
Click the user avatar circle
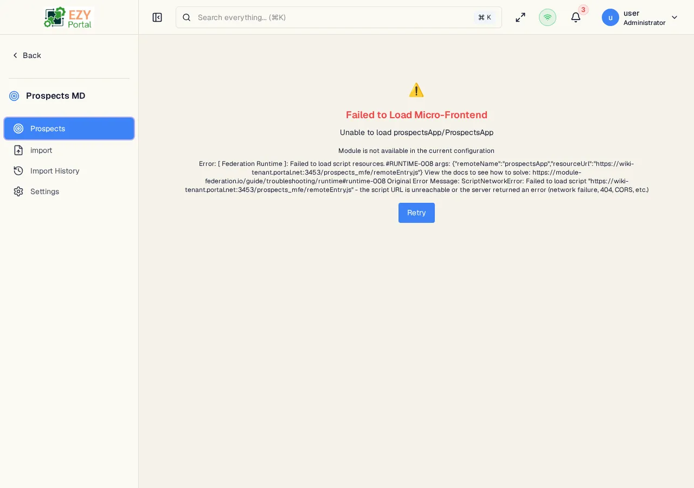[611, 17]
